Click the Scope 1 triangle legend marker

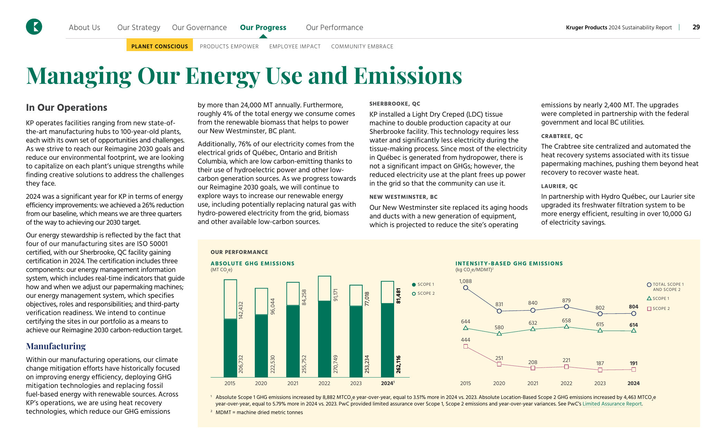(649, 298)
